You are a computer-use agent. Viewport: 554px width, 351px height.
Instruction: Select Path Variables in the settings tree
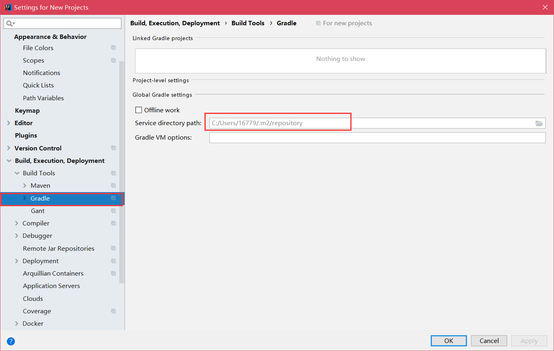[x=43, y=98]
